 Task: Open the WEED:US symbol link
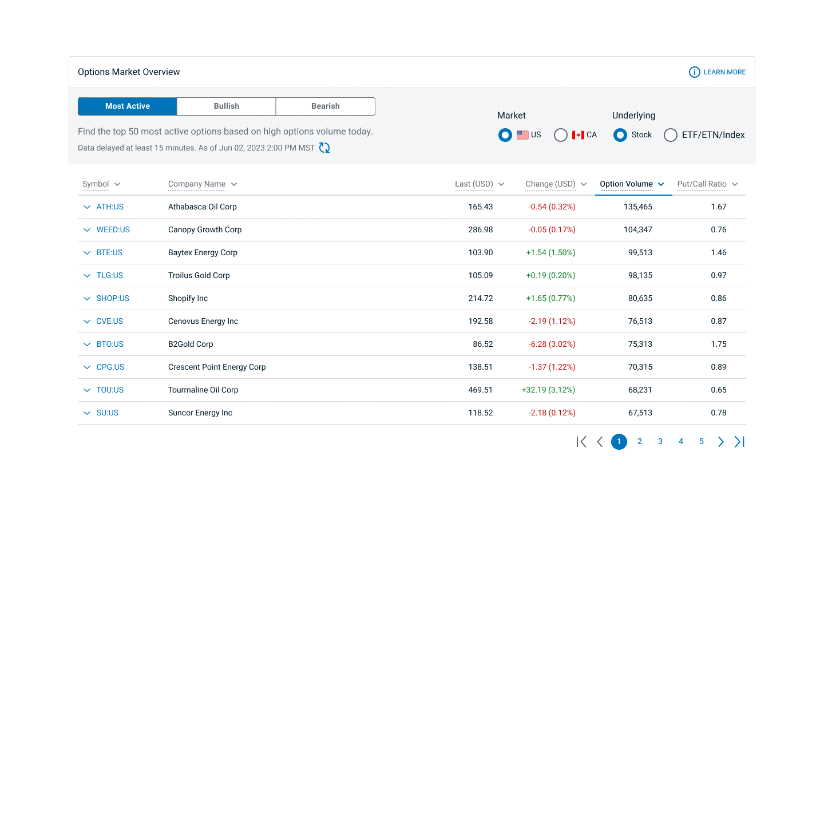113,230
